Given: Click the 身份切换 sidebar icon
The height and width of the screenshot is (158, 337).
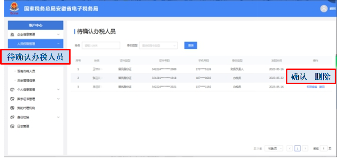Looking at the screenshot, I should click(12, 117).
